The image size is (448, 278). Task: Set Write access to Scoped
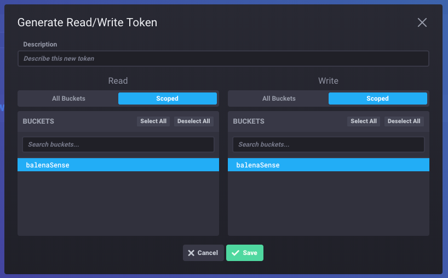(377, 99)
